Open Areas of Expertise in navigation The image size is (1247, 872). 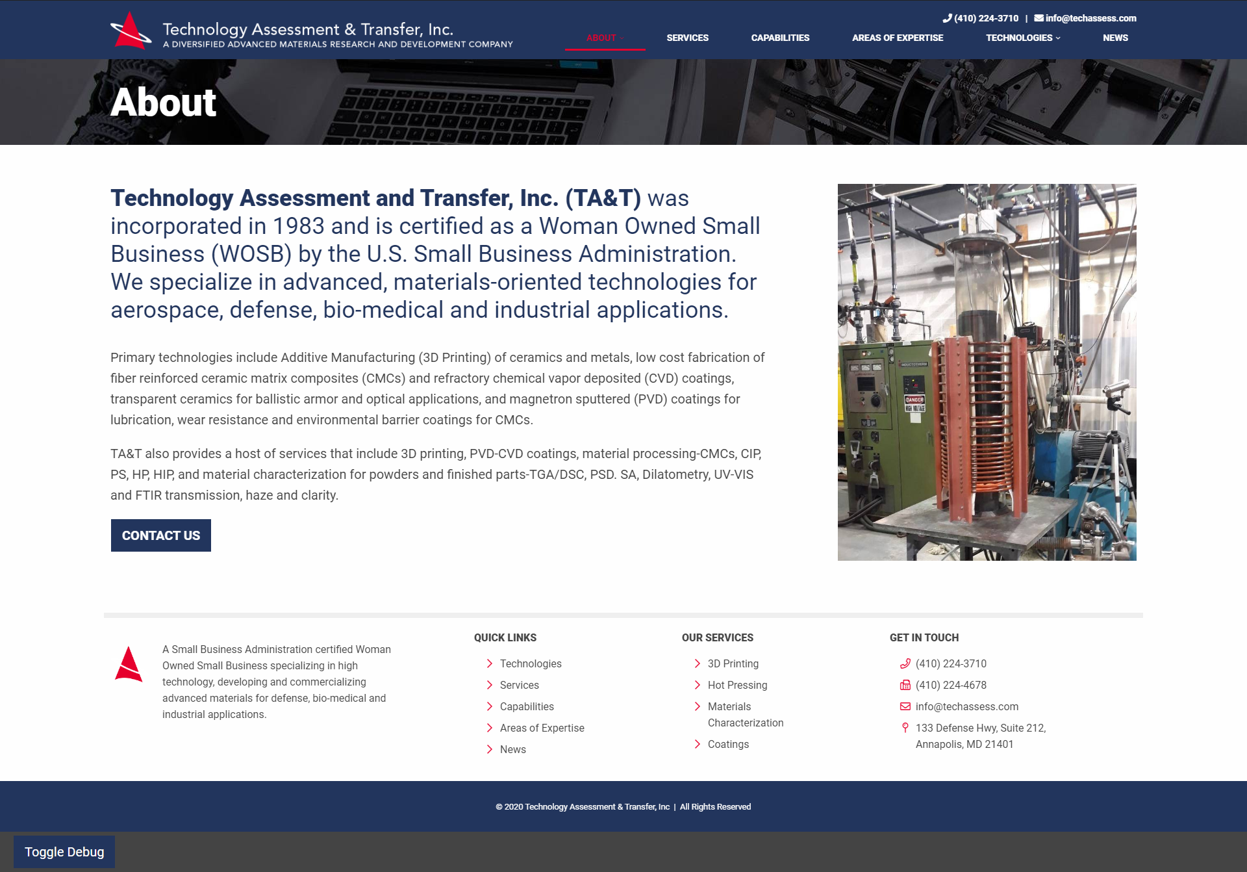click(x=898, y=38)
